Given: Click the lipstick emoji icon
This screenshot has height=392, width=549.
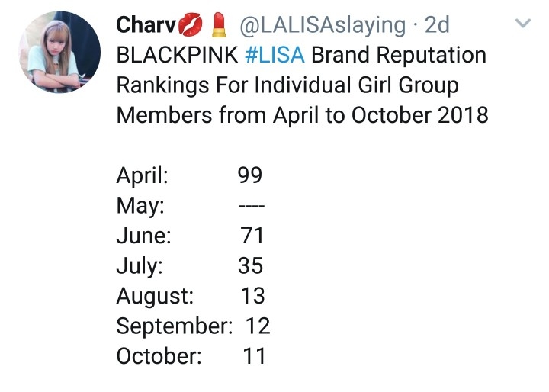Looking at the screenshot, I should tap(219, 25).
